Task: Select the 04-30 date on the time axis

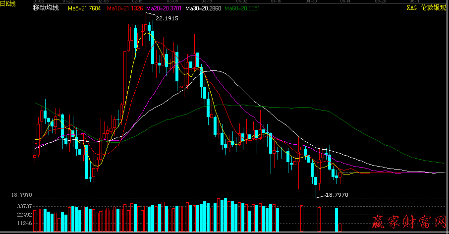Action: (312, 1)
